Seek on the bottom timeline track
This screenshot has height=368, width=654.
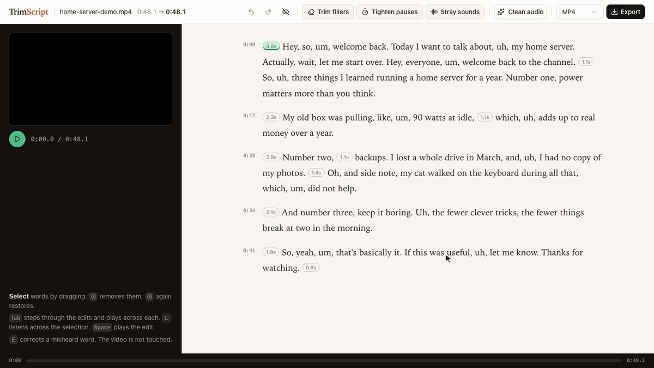coord(324,360)
